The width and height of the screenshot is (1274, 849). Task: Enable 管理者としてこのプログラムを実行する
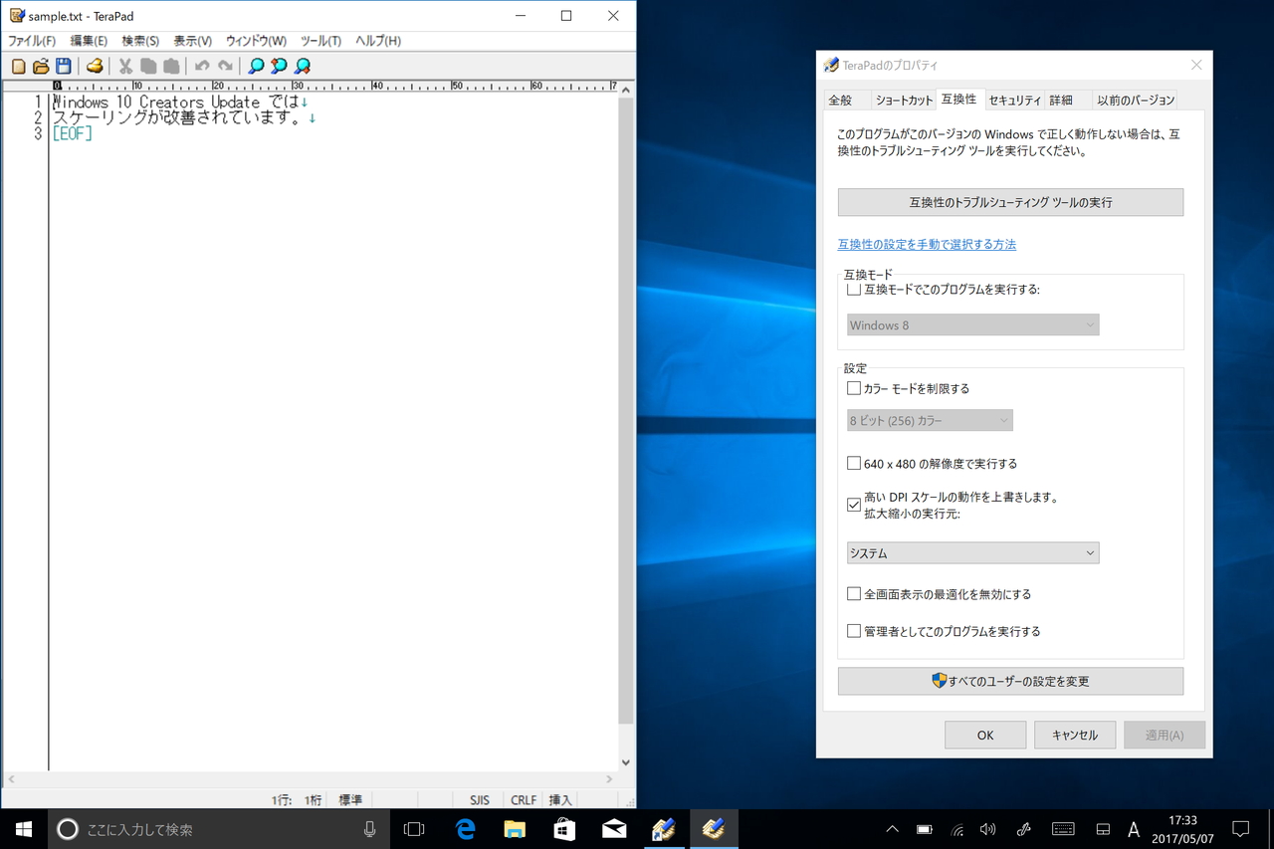pos(853,630)
